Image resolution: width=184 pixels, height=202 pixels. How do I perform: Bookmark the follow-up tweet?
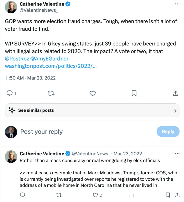168,195
